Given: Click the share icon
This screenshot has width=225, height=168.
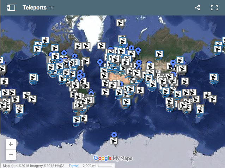Looking at the screenshot, I should point(197,8).
